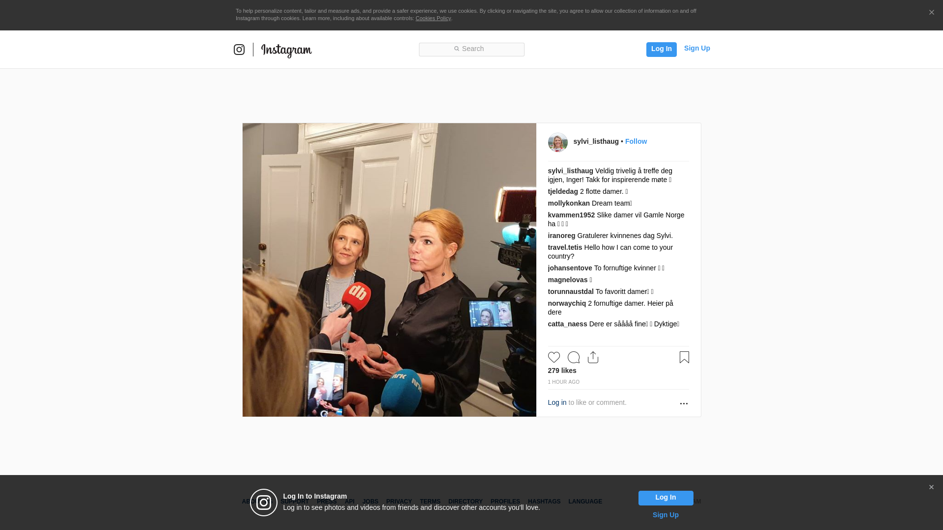Click comment 'Gratulerer kvinnenes dag Sylvi.'
Viewport: 943px width, 530px height.
click(x=625, y=236)
